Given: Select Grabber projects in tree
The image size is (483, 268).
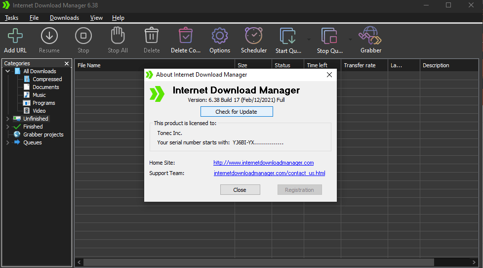Looking at the screenshot, I should [x=43, y=134].
